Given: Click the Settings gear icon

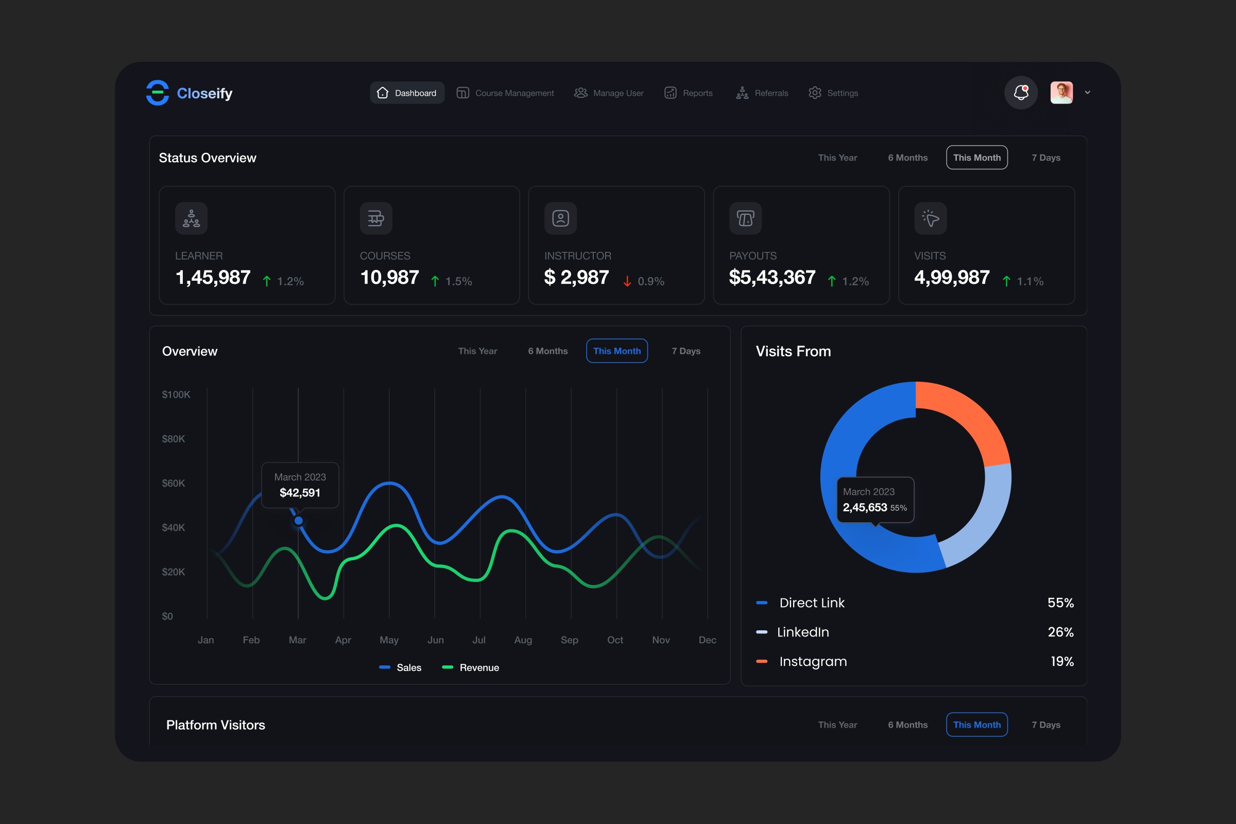Looking at the screenshot, I should (815, 93).
